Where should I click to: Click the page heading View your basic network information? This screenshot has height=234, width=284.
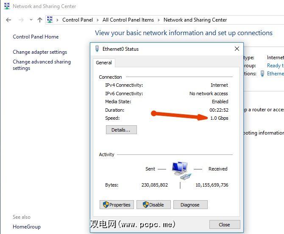point(184,33)
